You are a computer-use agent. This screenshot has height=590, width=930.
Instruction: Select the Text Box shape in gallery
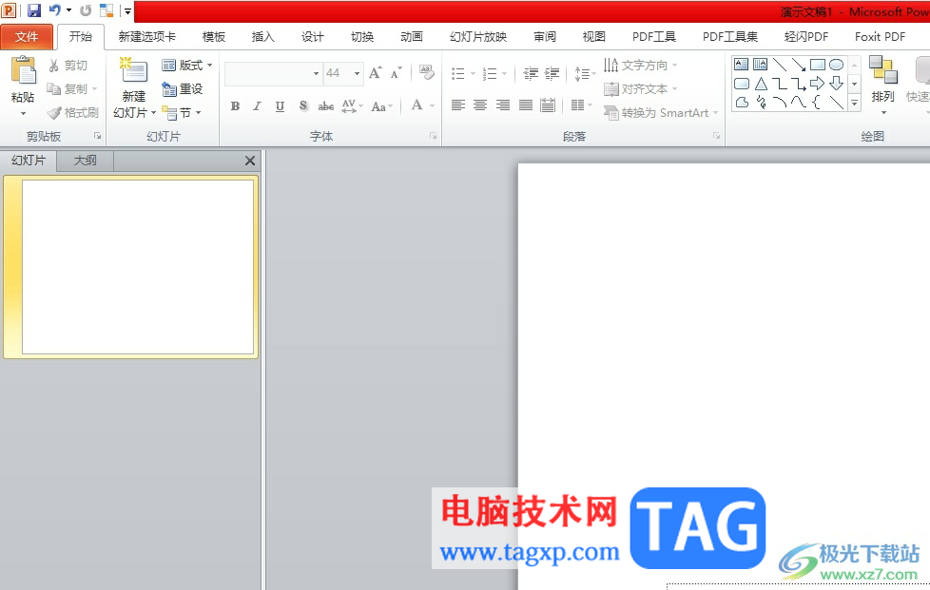click(742, 64)
